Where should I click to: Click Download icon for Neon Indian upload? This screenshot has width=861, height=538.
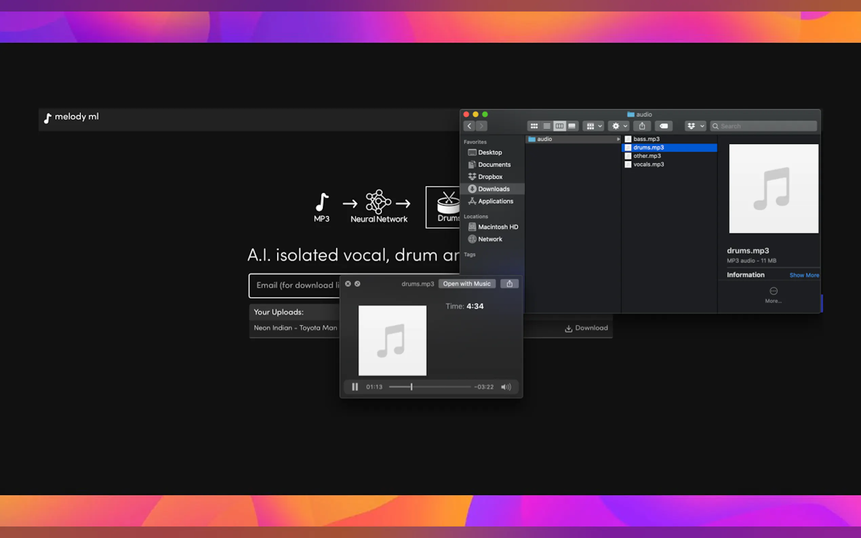point(568,328)
